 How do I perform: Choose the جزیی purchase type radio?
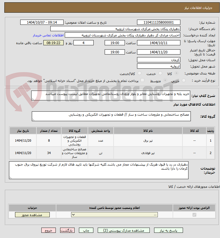tap(184, 80)
